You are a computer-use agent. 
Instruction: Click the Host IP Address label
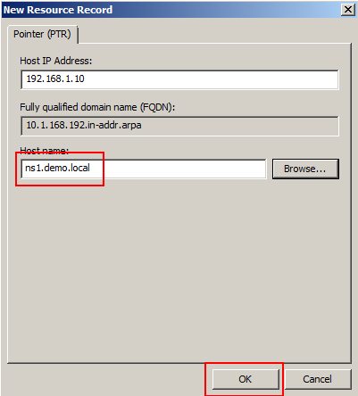click(x=56, y=61)
